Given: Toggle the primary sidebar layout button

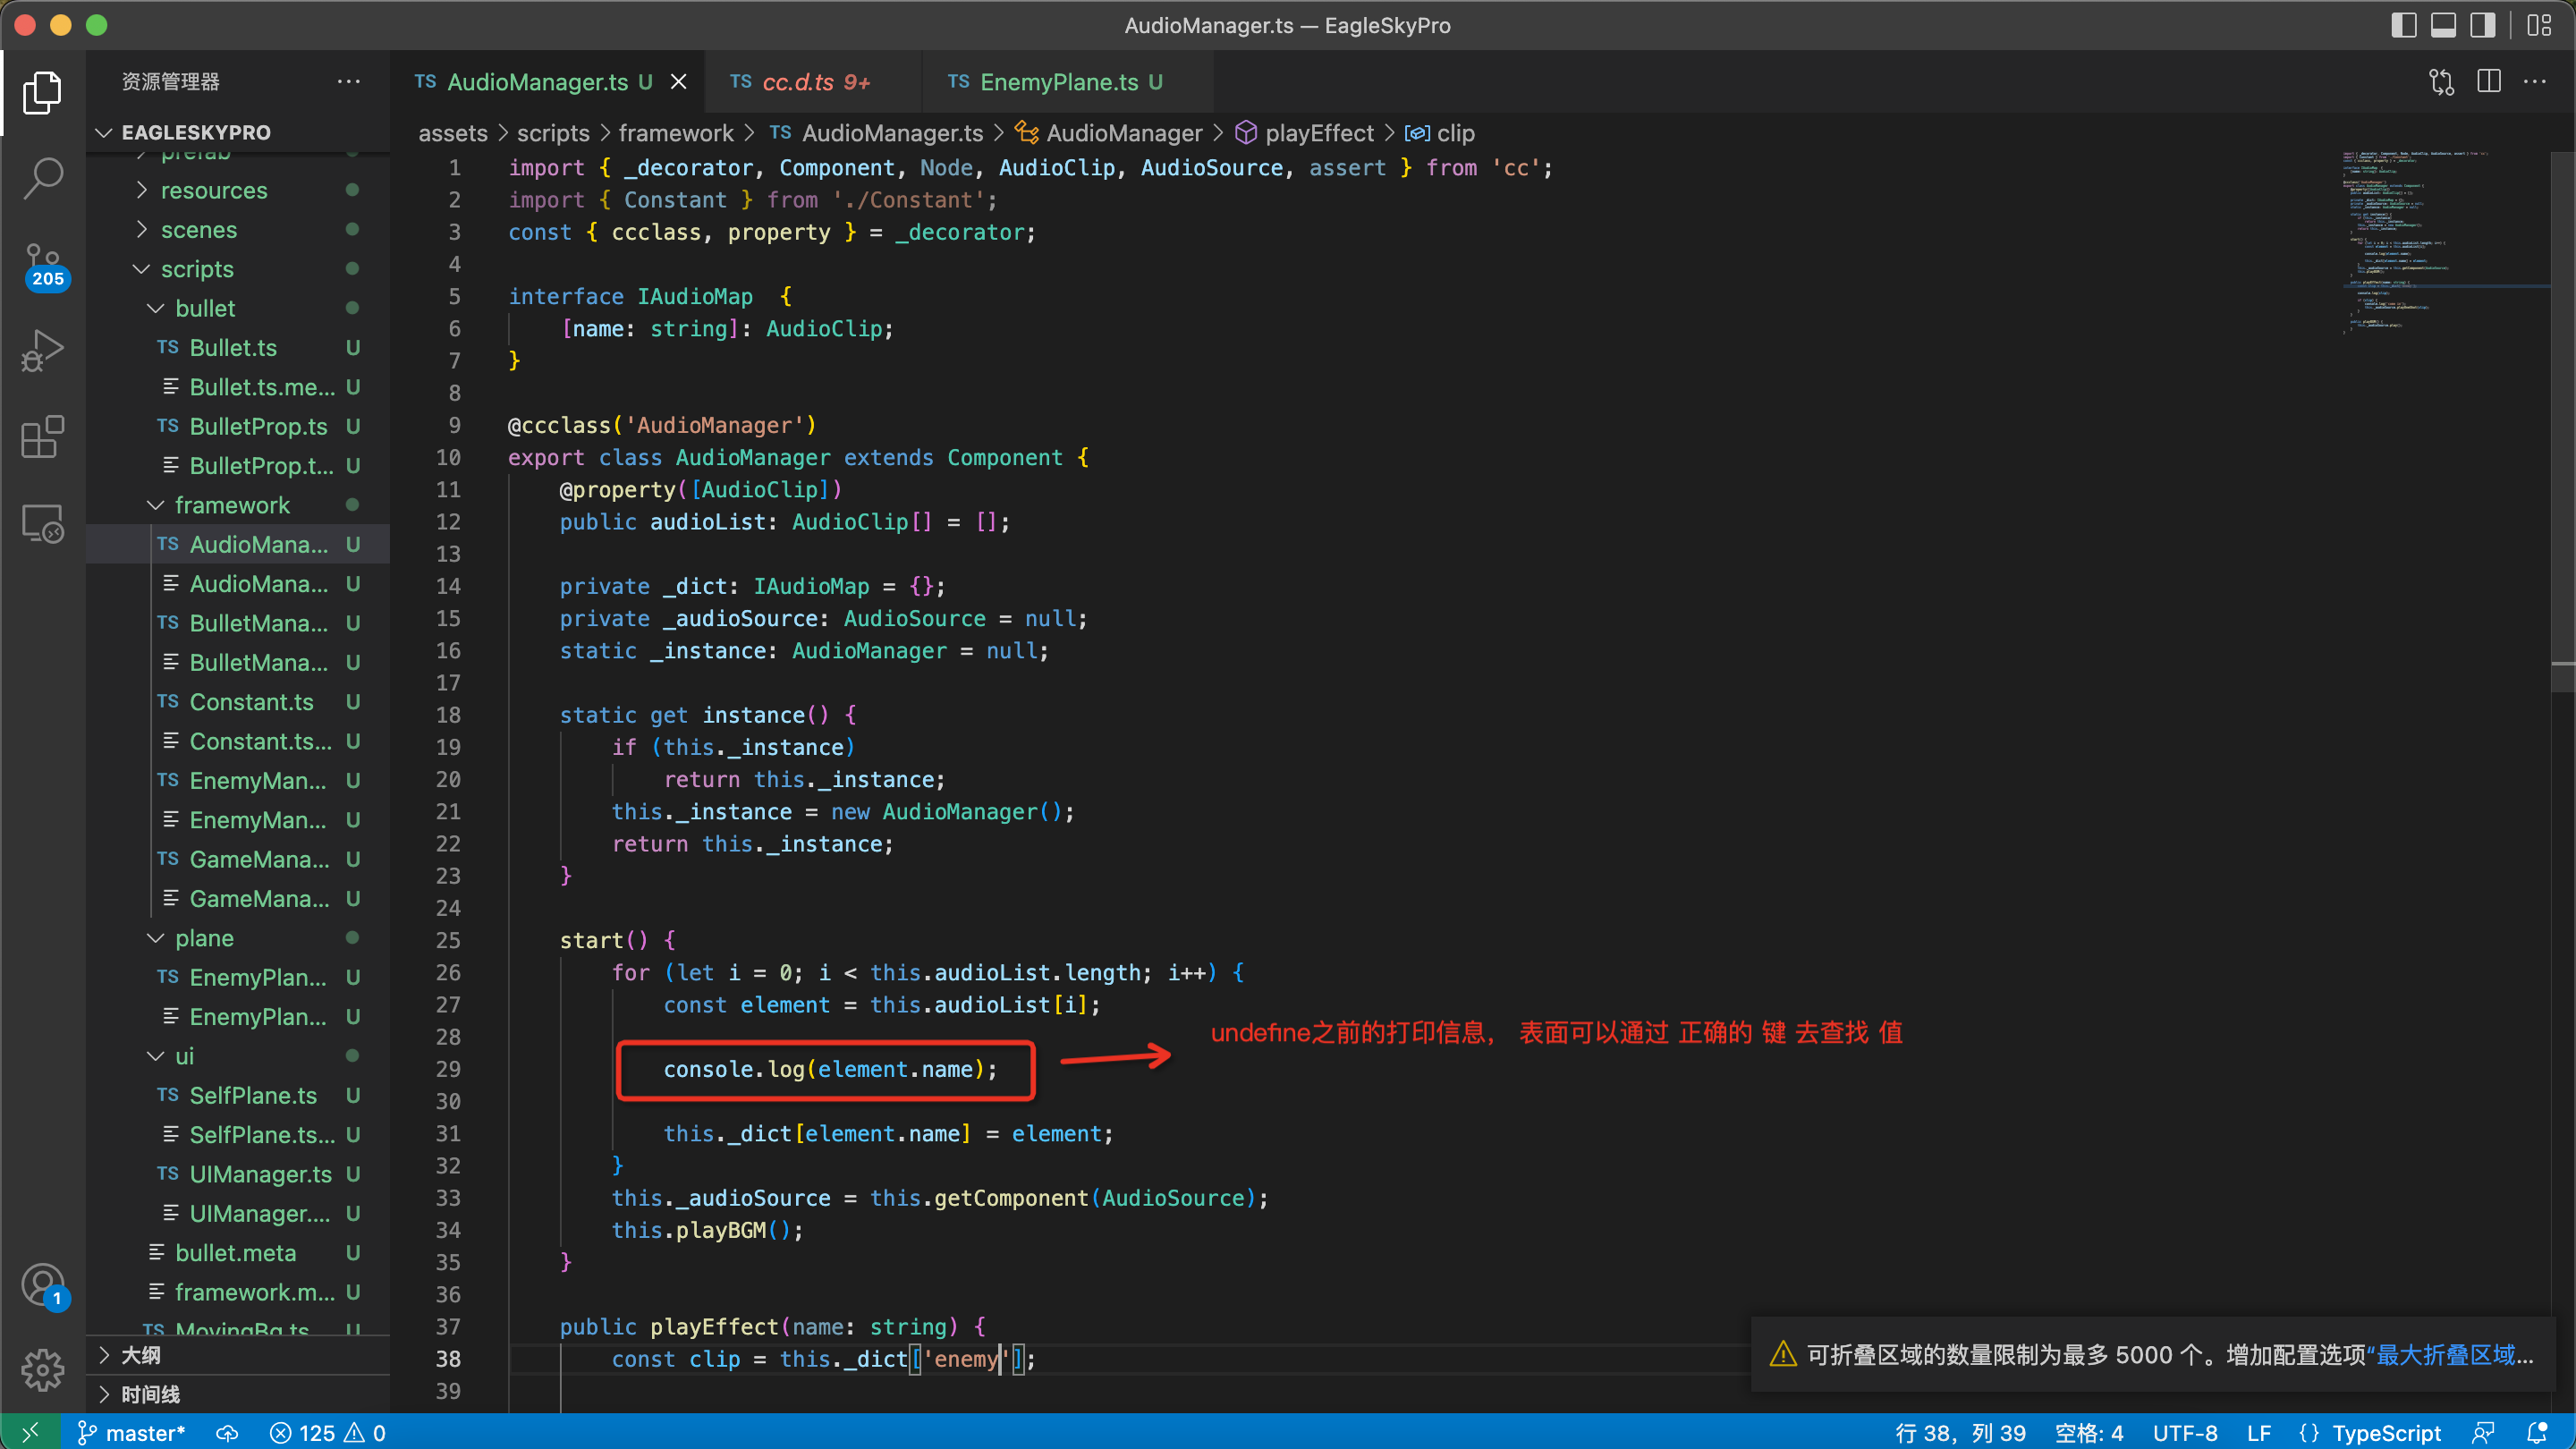Looking at the screenshot, I should (x=2403, y=25).
